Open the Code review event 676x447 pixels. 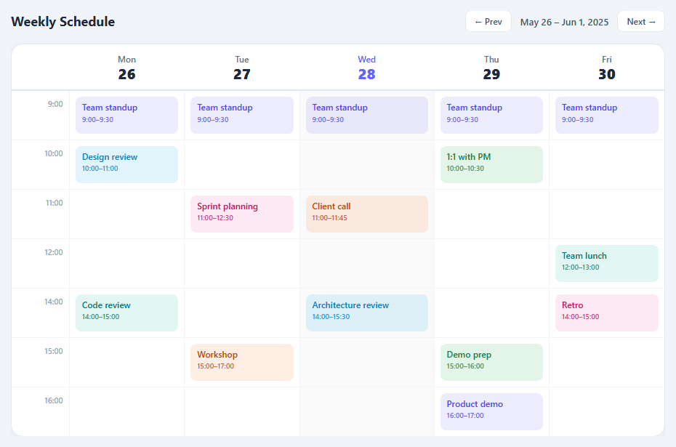click(126, 313)
